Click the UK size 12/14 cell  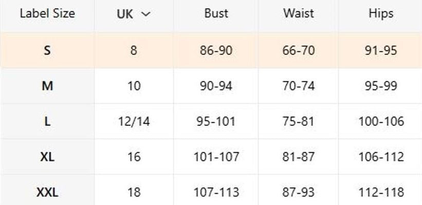point(134,122)
